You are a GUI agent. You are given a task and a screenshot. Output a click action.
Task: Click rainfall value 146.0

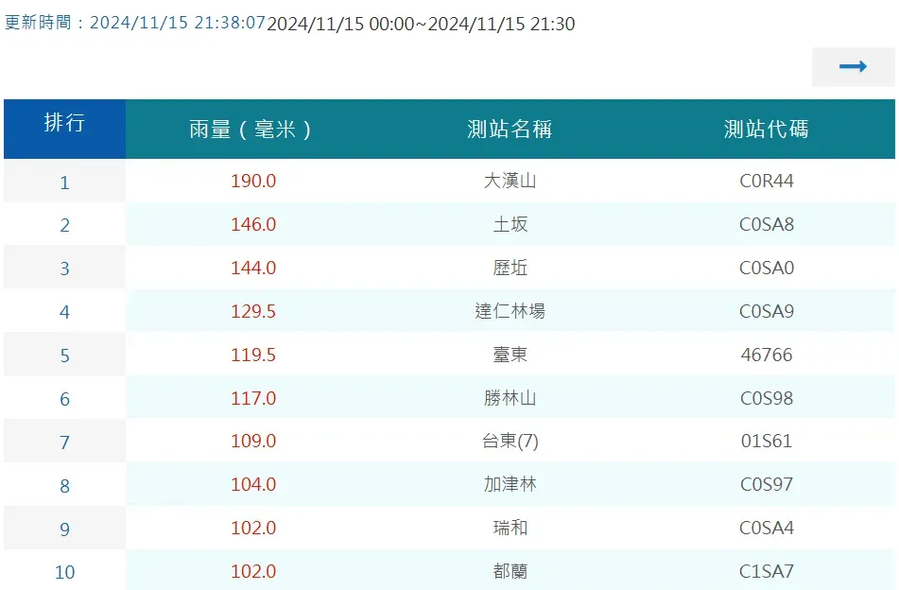point(253,224)
